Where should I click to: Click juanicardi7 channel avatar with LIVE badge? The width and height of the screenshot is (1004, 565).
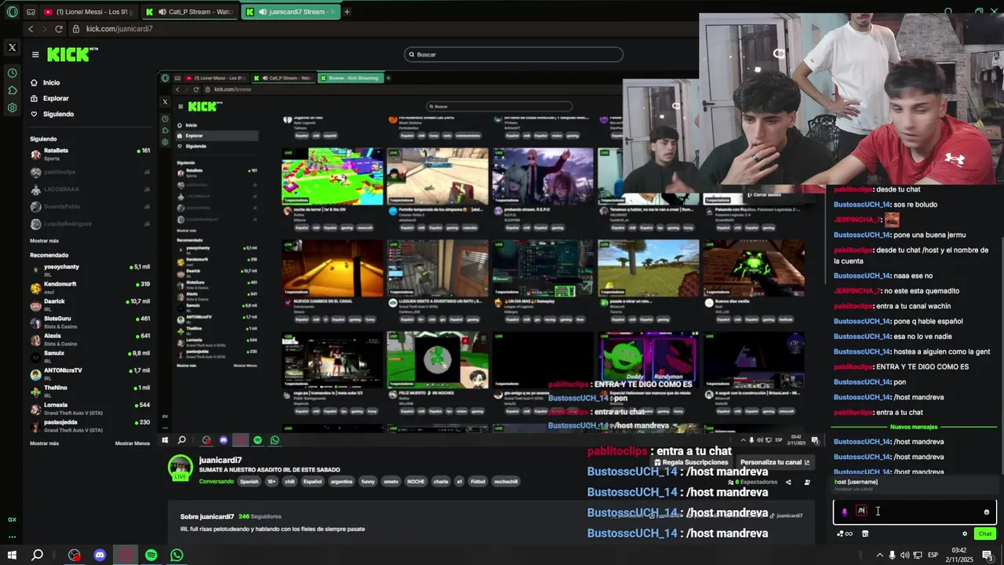point(180,468)
